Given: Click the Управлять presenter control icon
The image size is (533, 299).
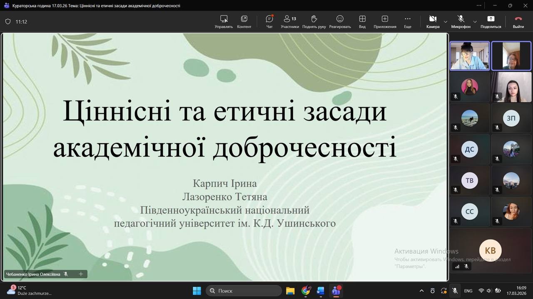Looking at the screenshot, I should [x=224, y=22].
